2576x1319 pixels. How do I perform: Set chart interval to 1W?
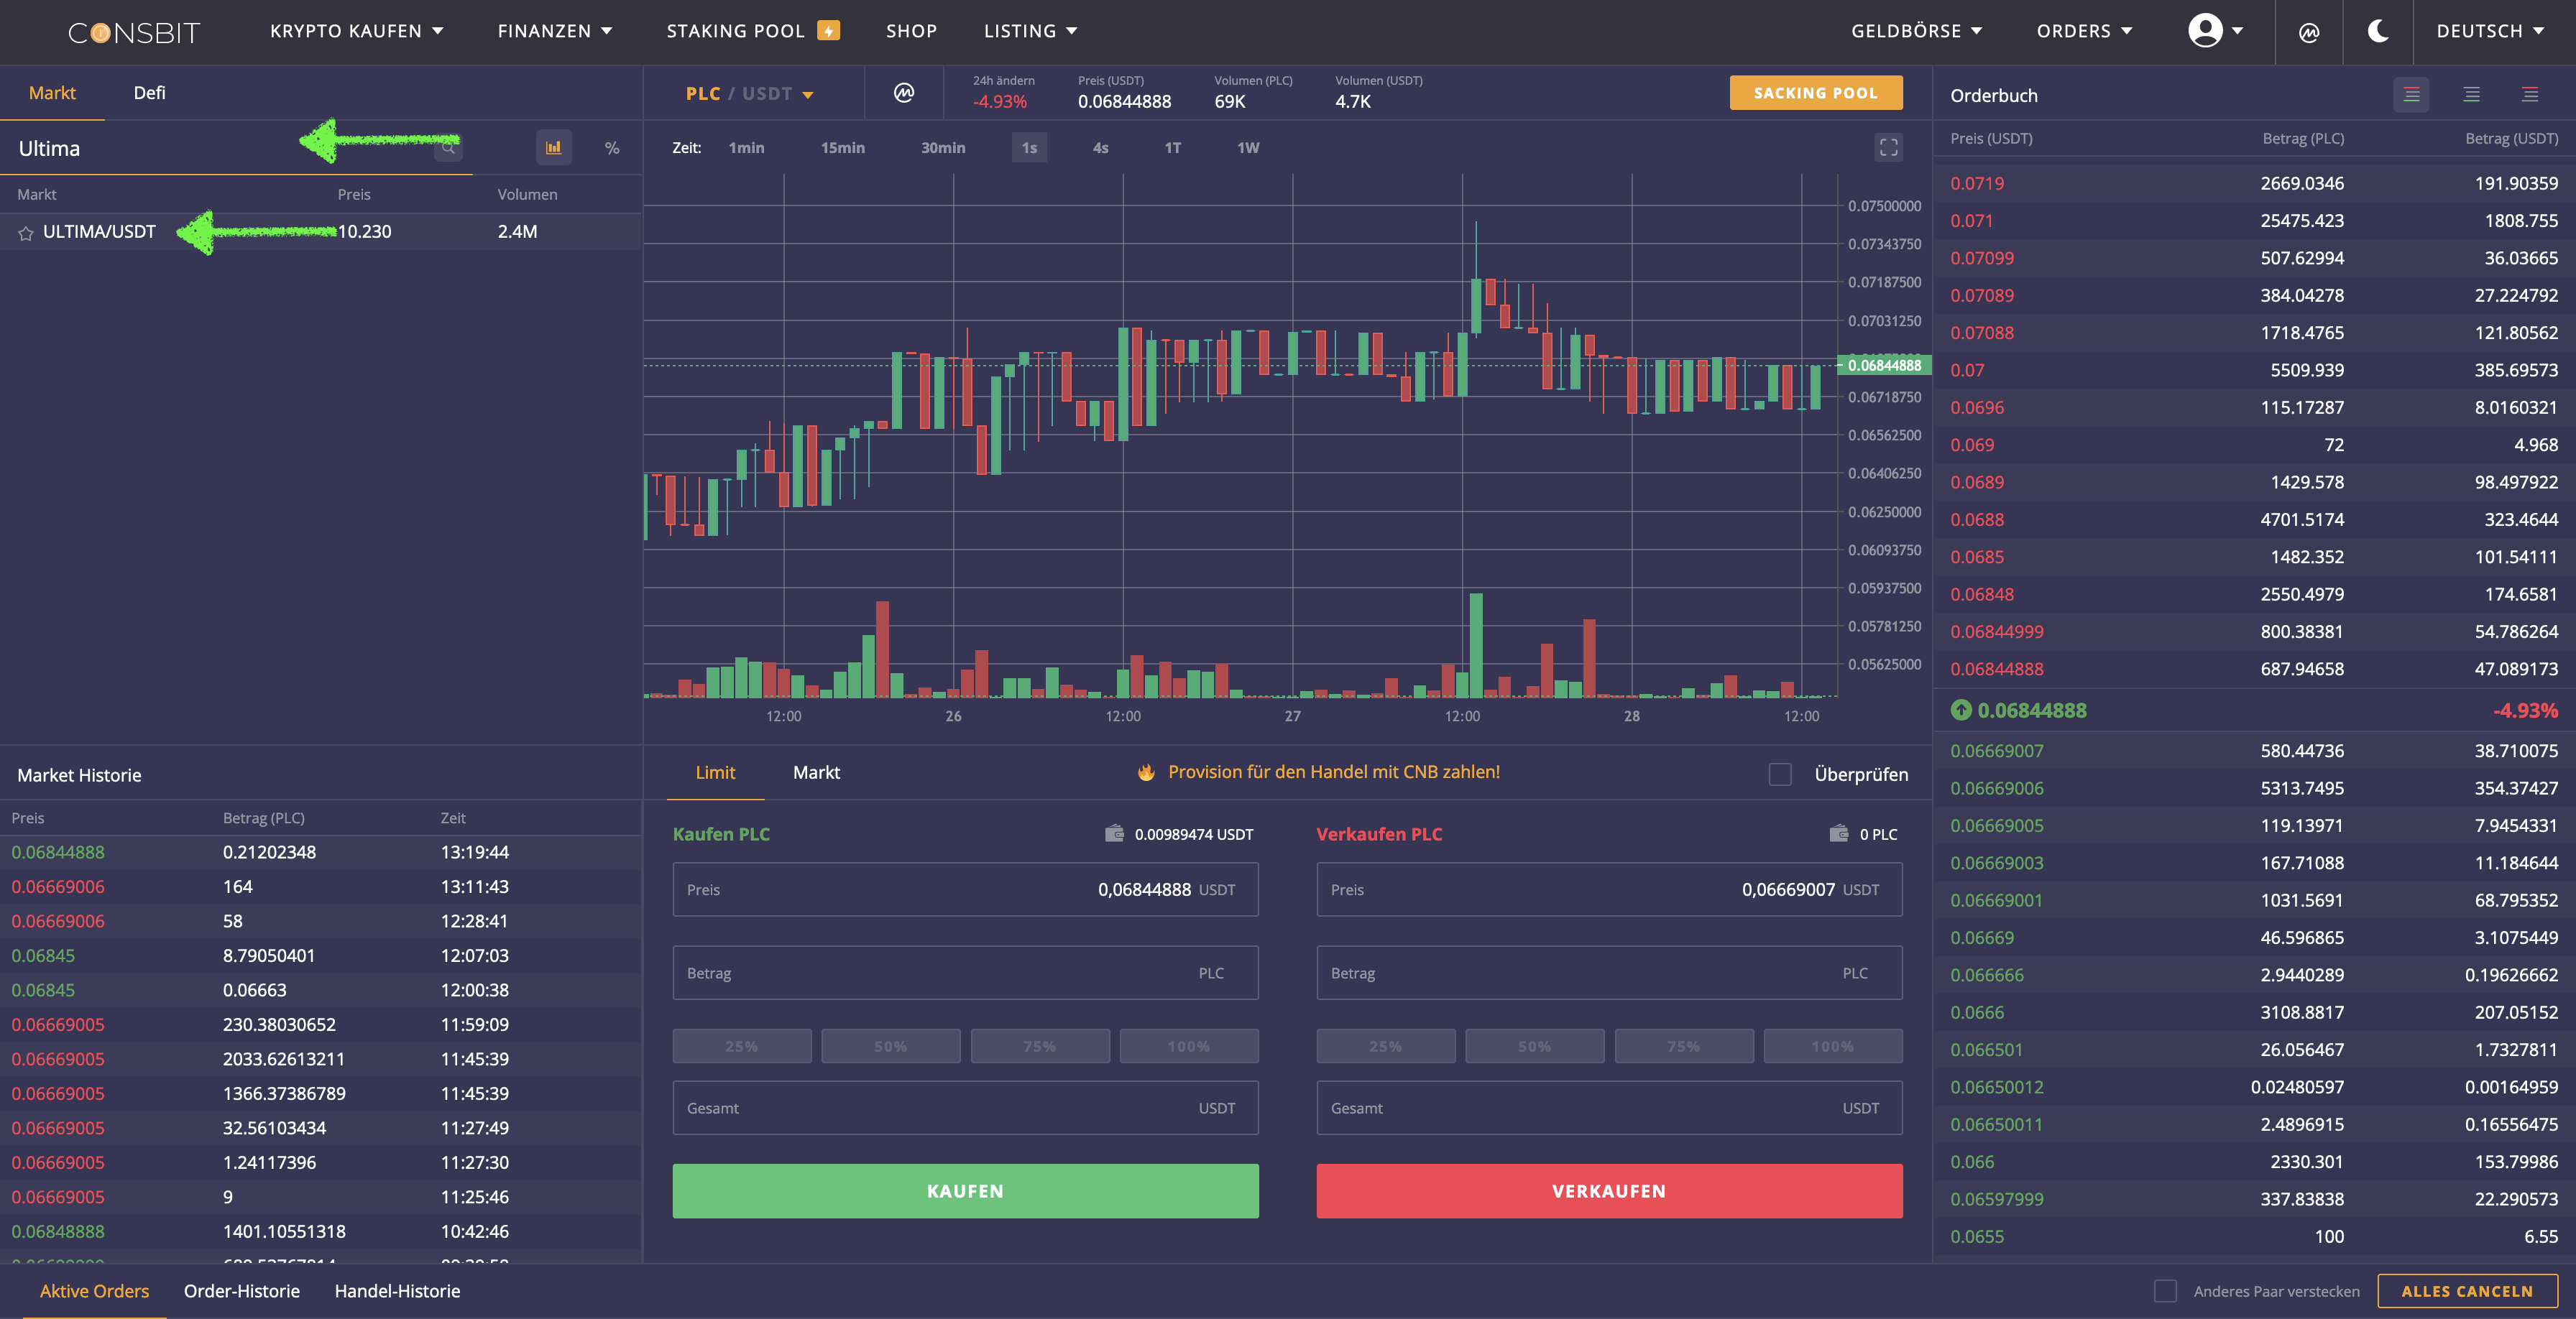[1248, 148]
